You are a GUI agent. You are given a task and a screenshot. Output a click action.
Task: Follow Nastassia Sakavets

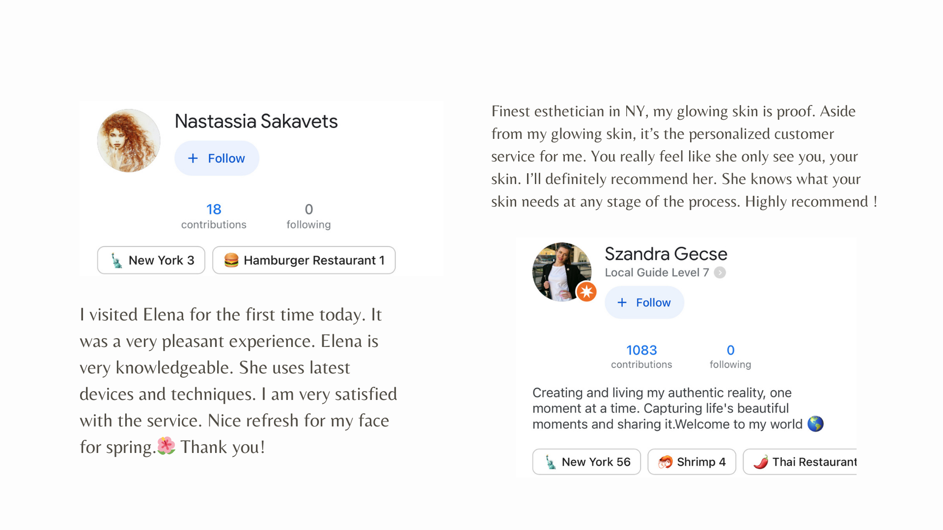point(217,158)
